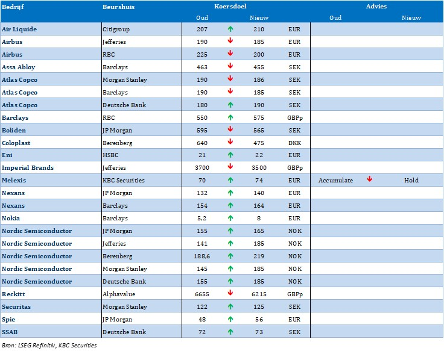The image size is (444, 351).
Task: Click the Advies column header
Action: pyautogui.click(x=376, y=7)
